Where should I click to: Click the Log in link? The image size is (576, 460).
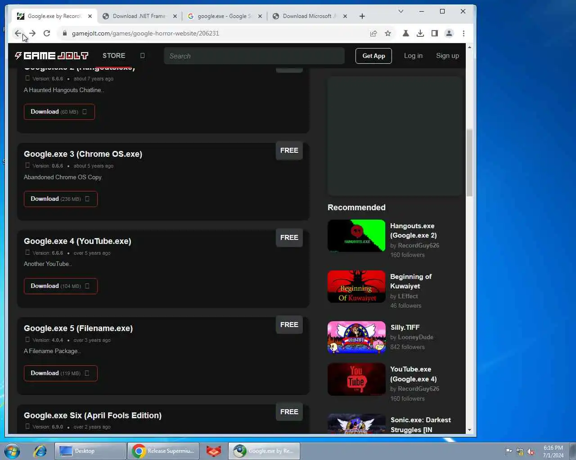[x=413, y=56]
